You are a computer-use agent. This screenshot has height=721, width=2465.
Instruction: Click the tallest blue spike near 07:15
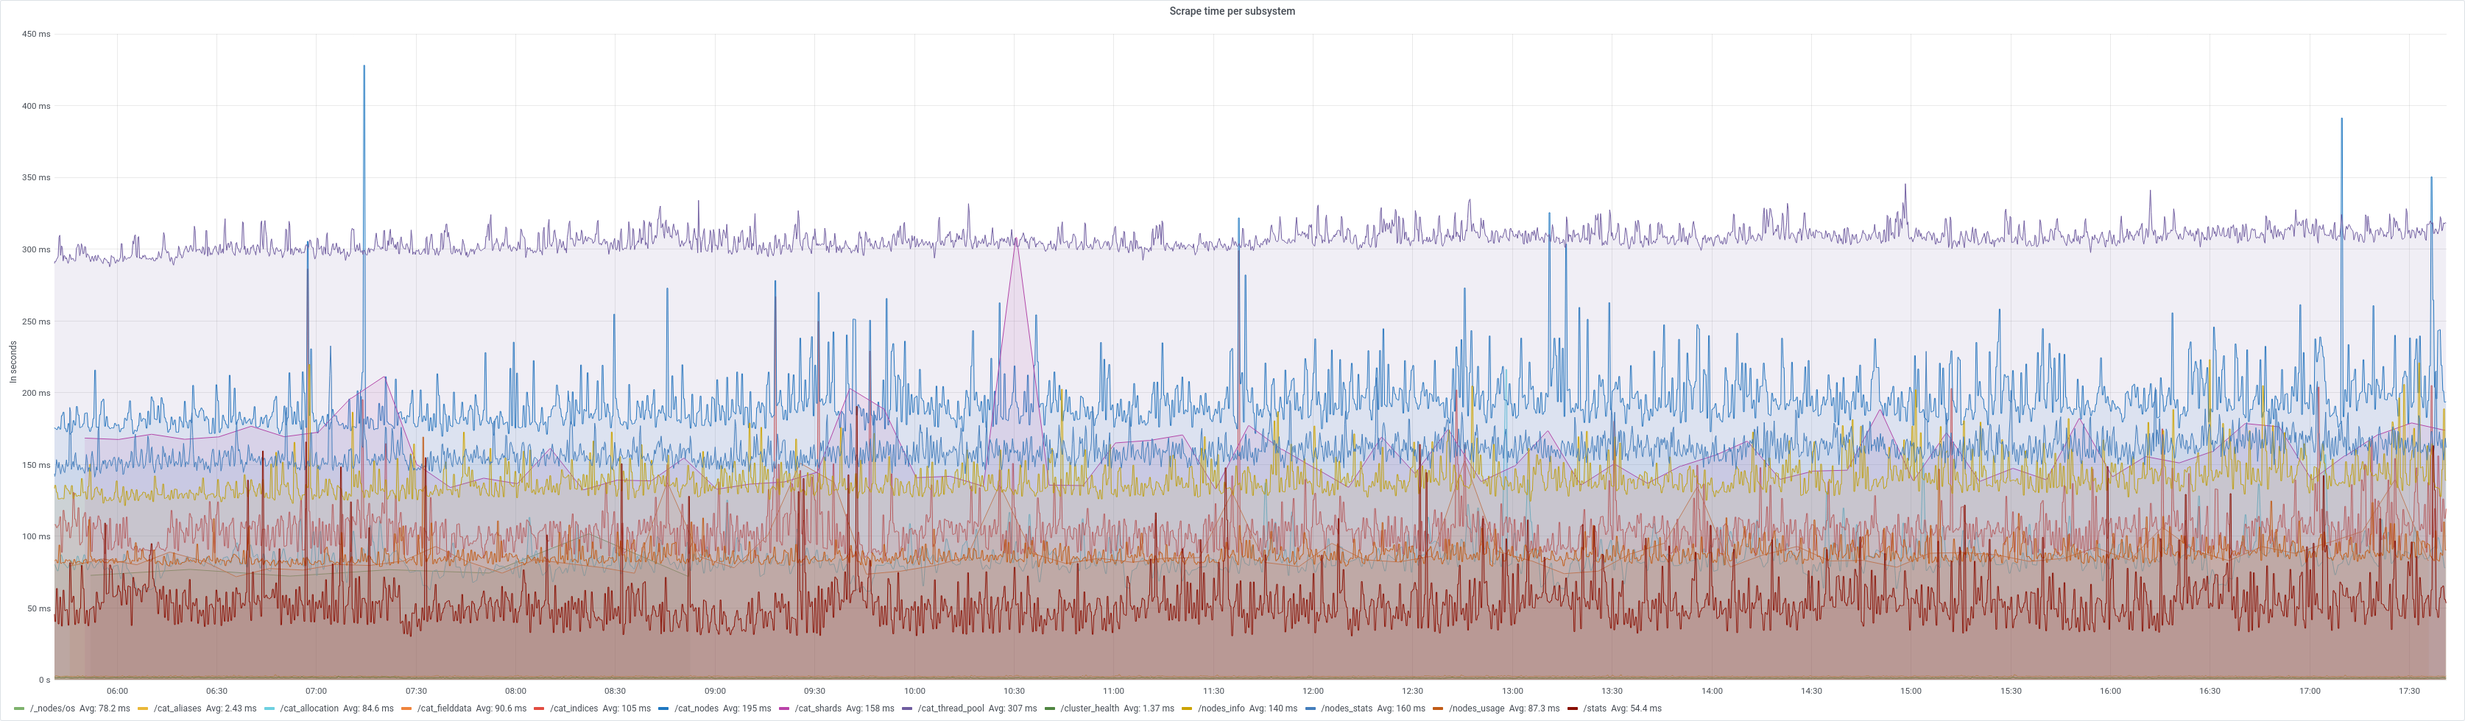point(364,67)
